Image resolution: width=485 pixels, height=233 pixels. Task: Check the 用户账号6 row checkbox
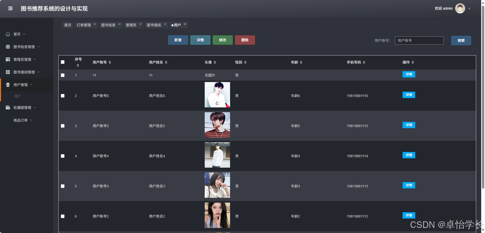coord(63,96)
